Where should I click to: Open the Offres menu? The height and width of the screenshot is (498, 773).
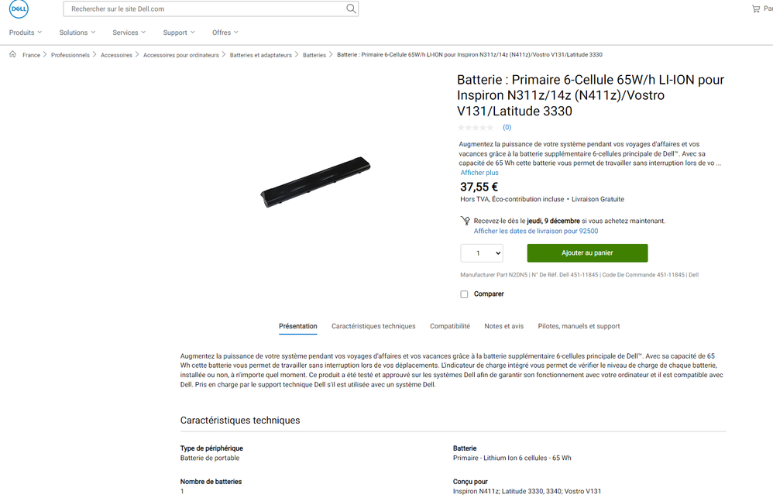(x=225, y=33)
